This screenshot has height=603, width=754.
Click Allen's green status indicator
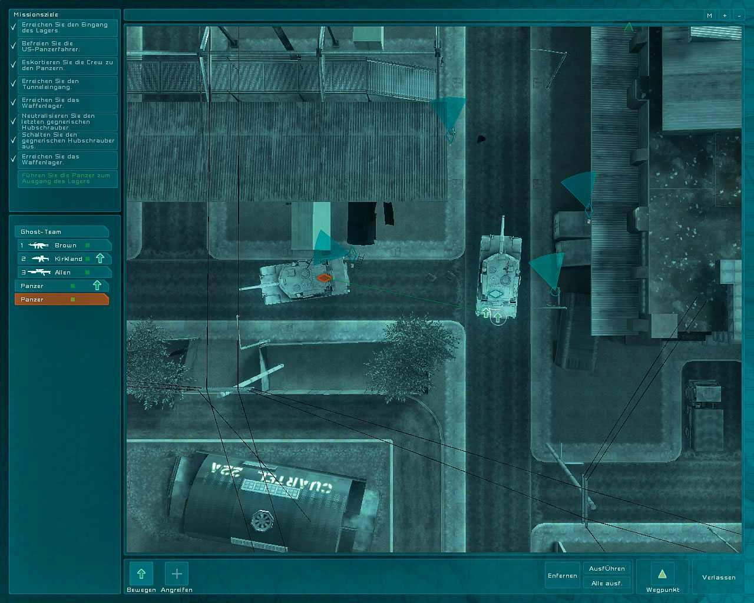pyautogui.click(x=87, y=272)
